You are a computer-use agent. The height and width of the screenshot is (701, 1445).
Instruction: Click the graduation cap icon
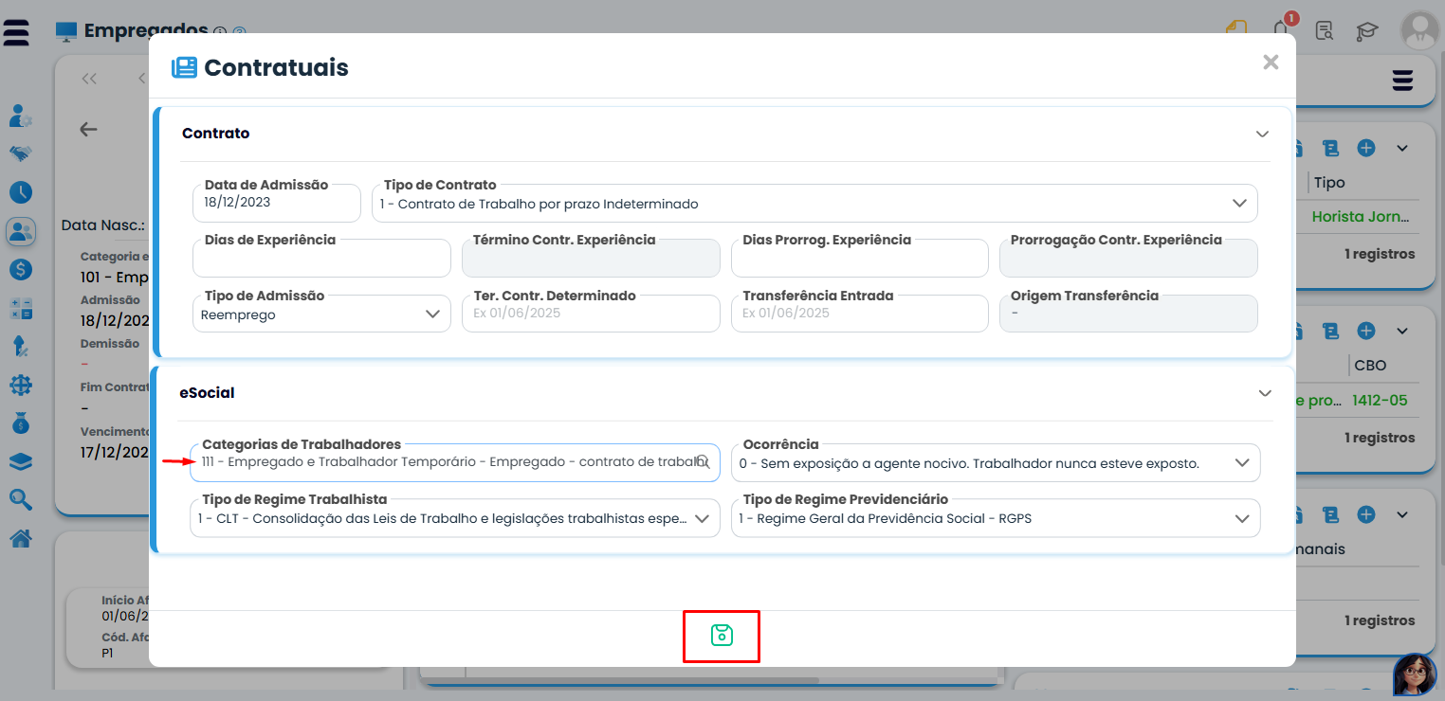(1366, 31)
